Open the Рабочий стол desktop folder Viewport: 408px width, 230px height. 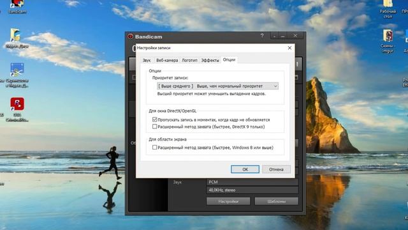pos(388,9)
